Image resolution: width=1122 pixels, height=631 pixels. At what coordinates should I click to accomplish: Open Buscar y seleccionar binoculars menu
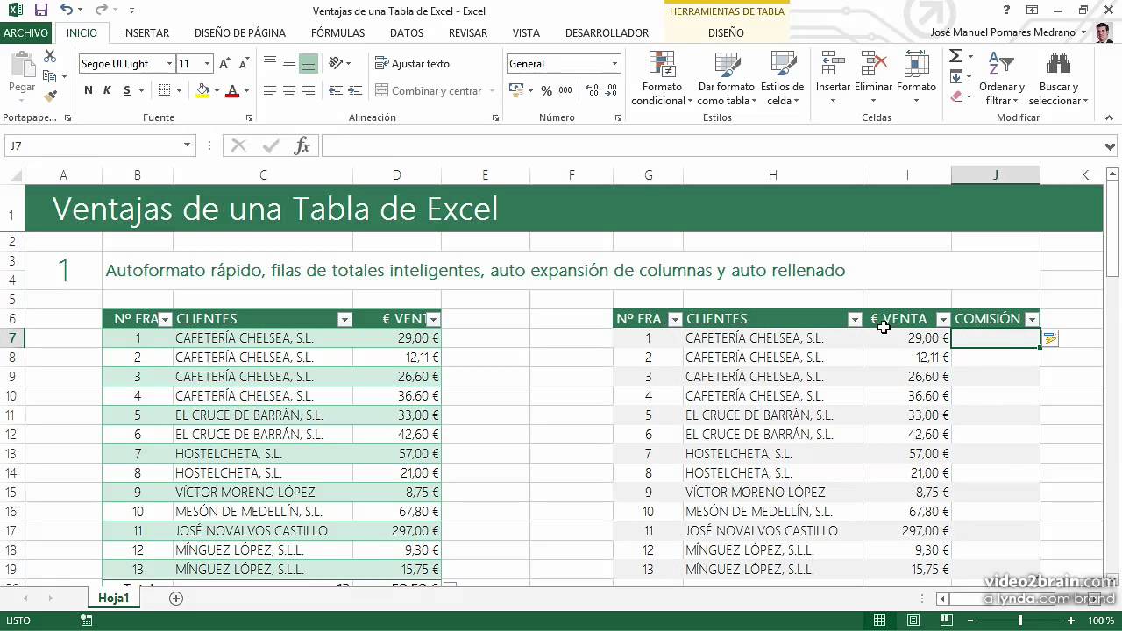(x=1058, y=78)
